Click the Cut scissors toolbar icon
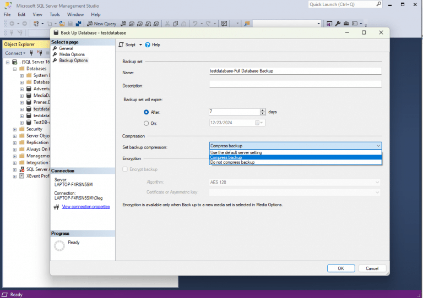This screenshot has width=423, height=298. pyautogui.click(x=167, y=24)
